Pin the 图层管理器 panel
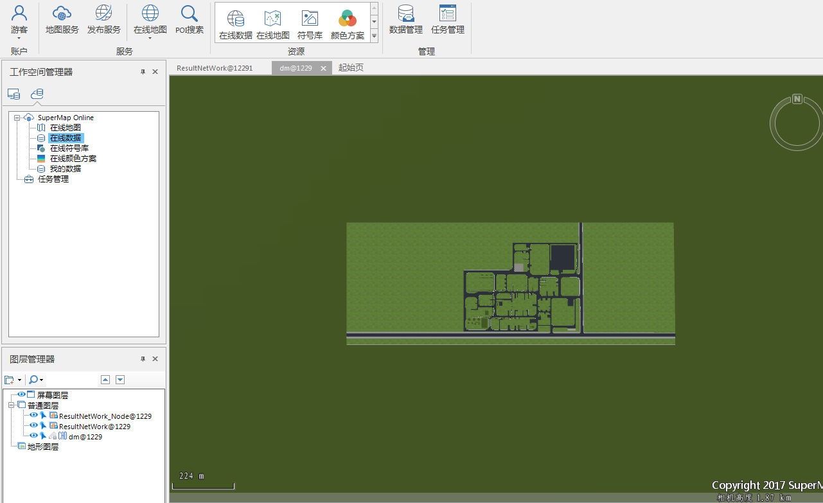The height and width of the screenshot is (503, 823). pos(143,359)
